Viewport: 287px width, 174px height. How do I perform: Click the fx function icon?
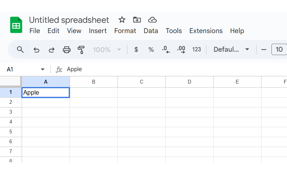59,70
